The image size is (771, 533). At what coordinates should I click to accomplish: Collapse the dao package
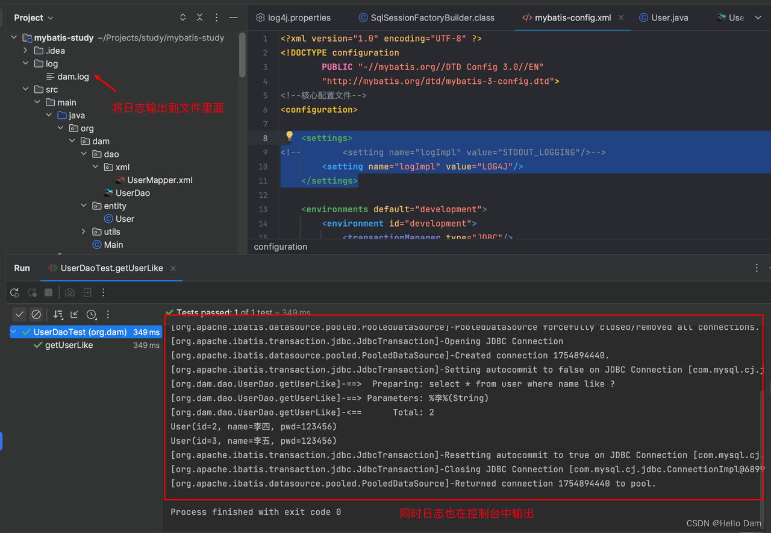(84, 154)
